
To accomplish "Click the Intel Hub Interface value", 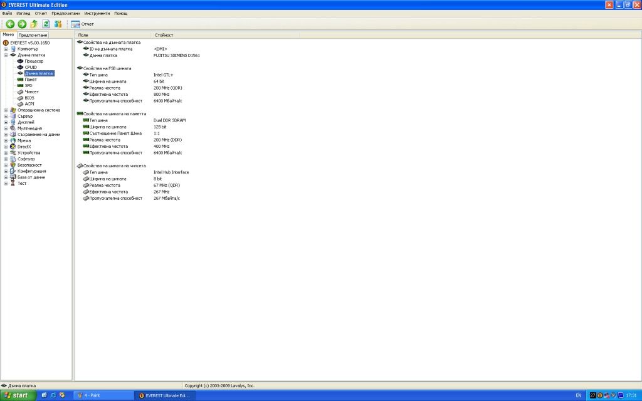I will click(x=171, y=173).
